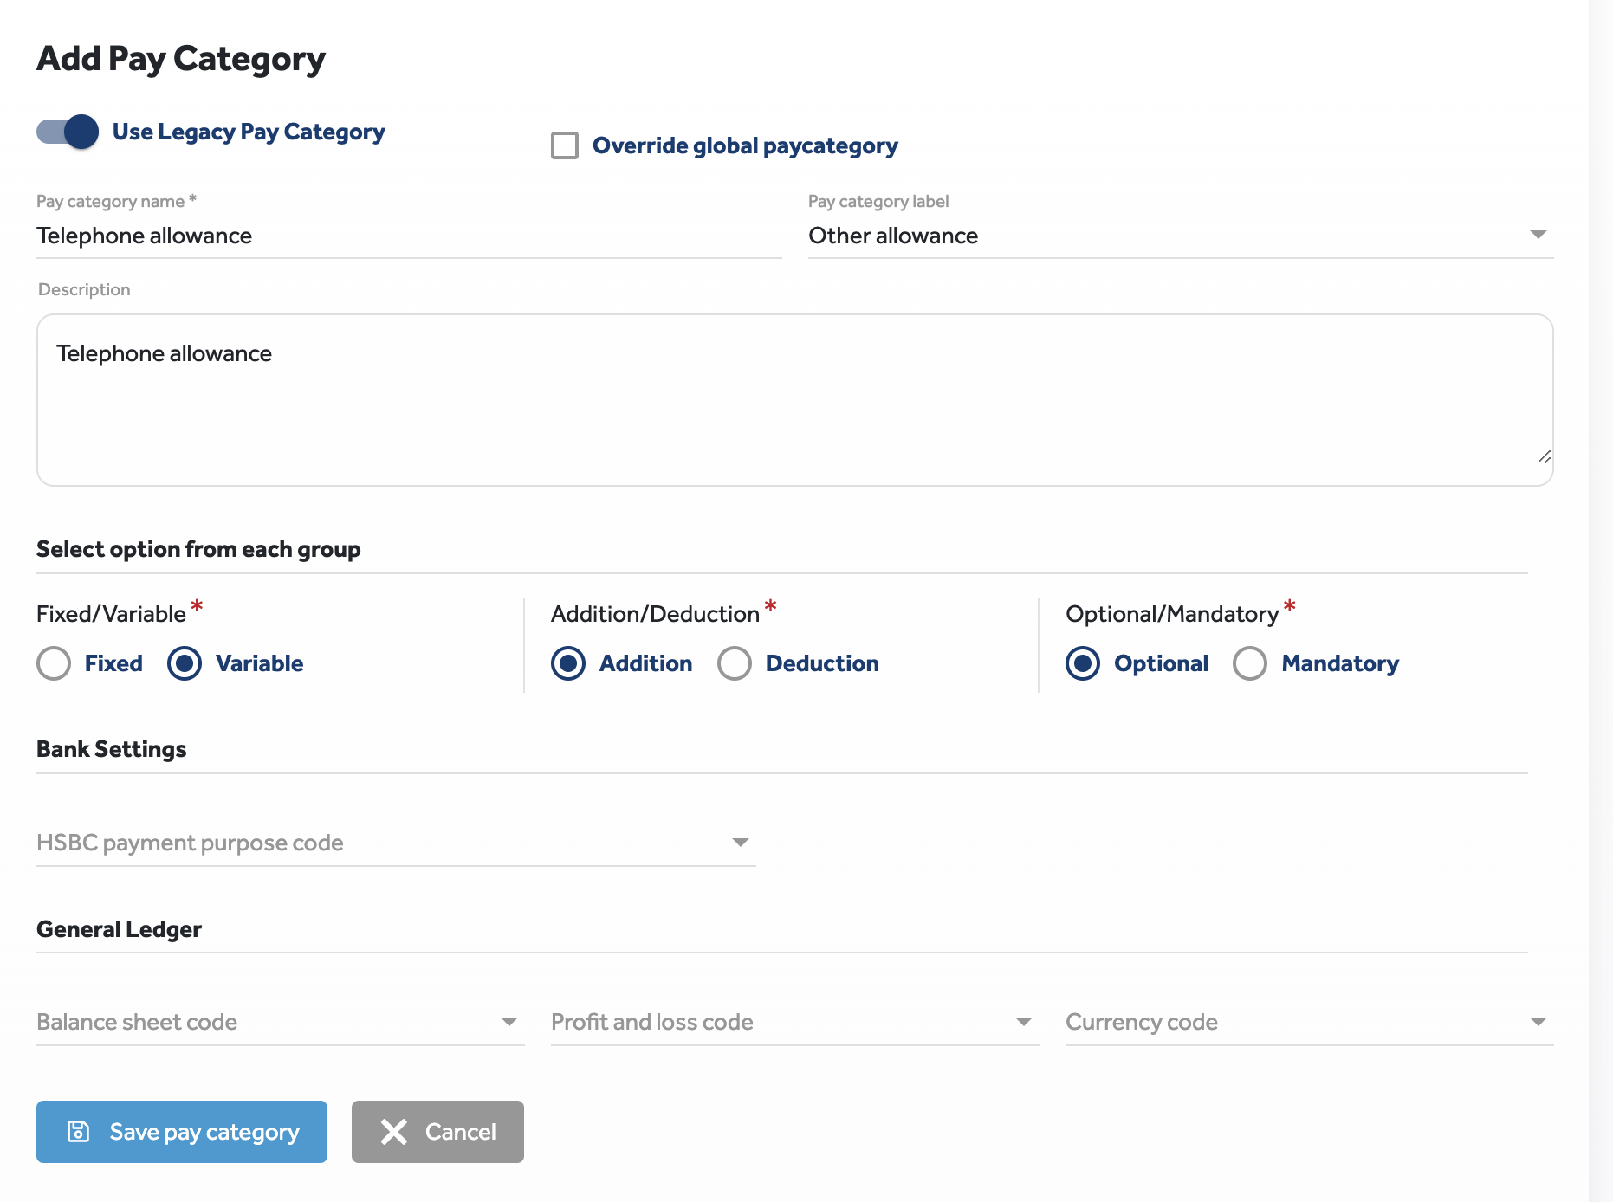
Task: Select the Fixed radio button
Action: [54, 663]
